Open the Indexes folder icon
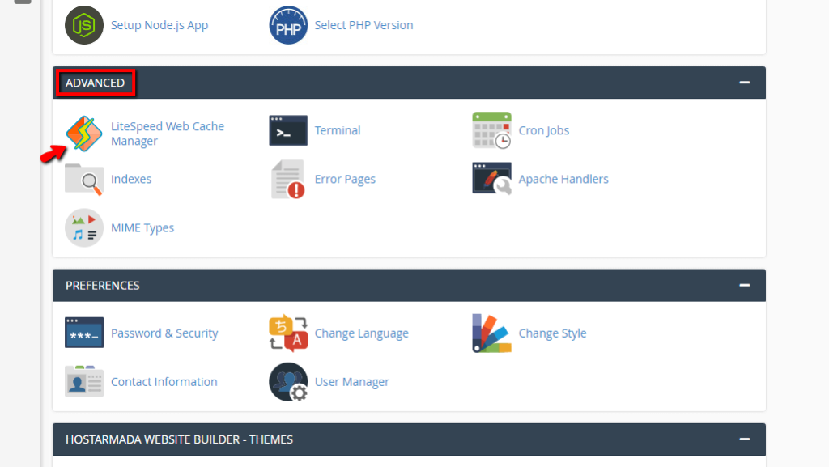Viewport: 829px width, 467px height. [83, 180]
